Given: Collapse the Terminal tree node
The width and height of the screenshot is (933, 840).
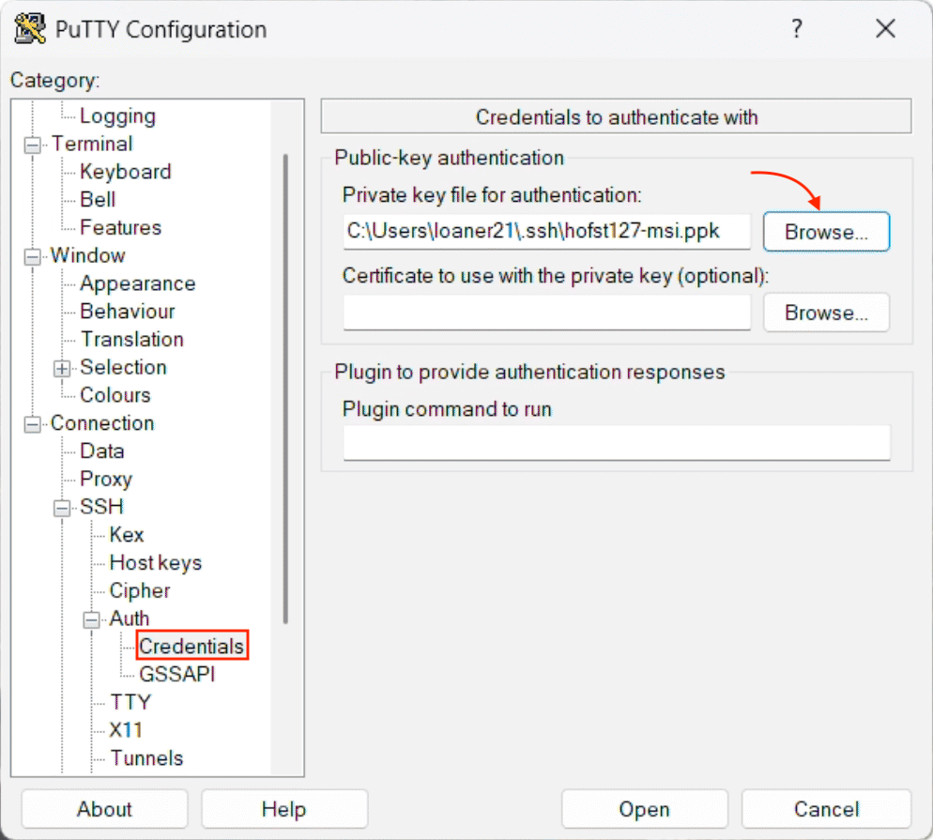Looking at the screenshot, I should [x=33, y=145].
